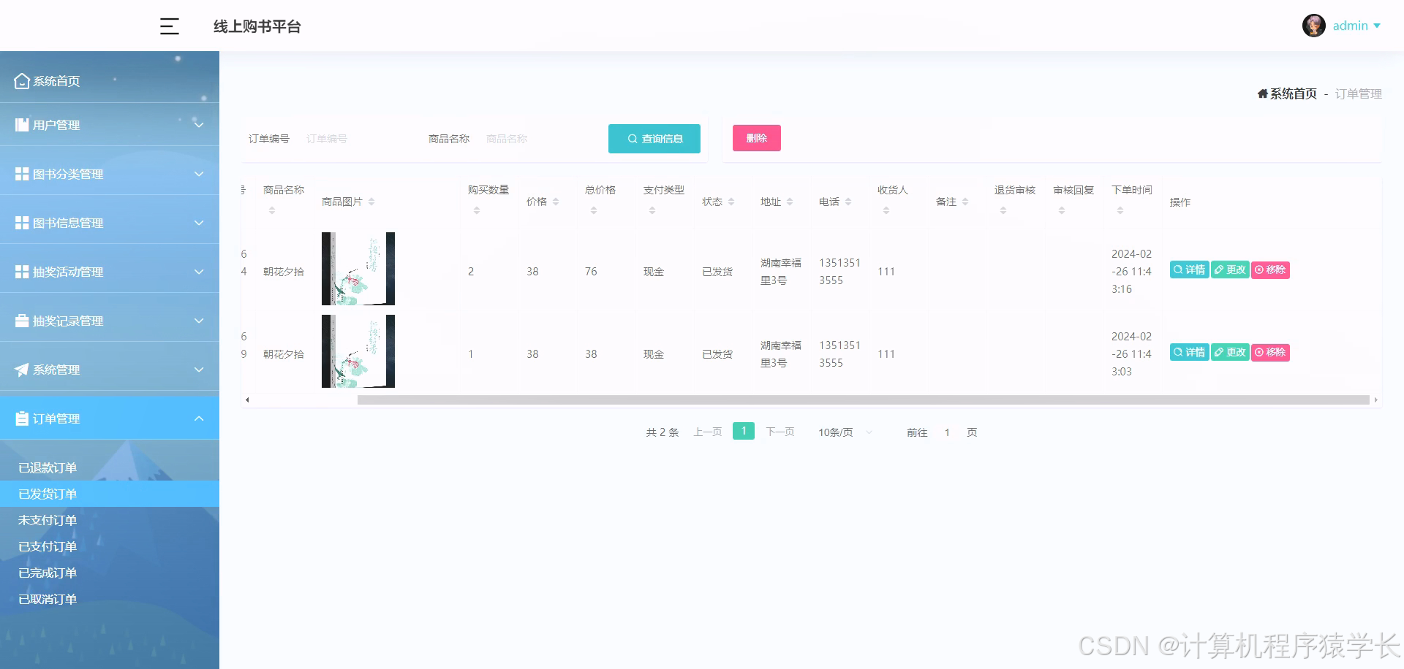Go to 下一页 in pagination
The height and width of the screenshot is (669, 1404).
(x=780, y=432)
